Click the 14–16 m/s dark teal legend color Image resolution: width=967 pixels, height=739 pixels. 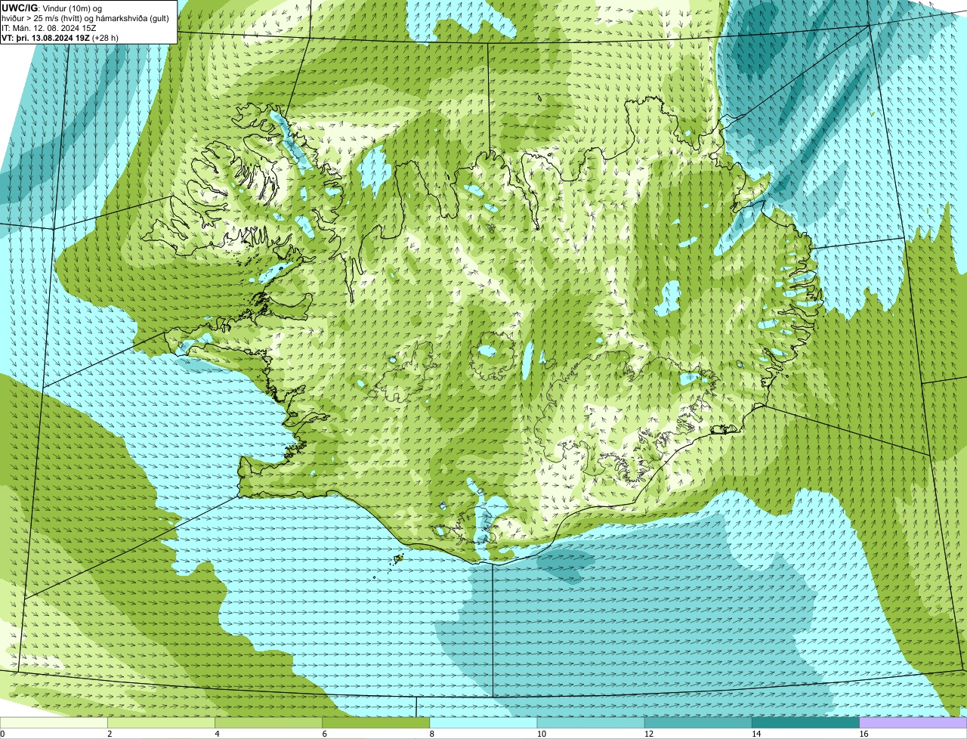(806, 722)
